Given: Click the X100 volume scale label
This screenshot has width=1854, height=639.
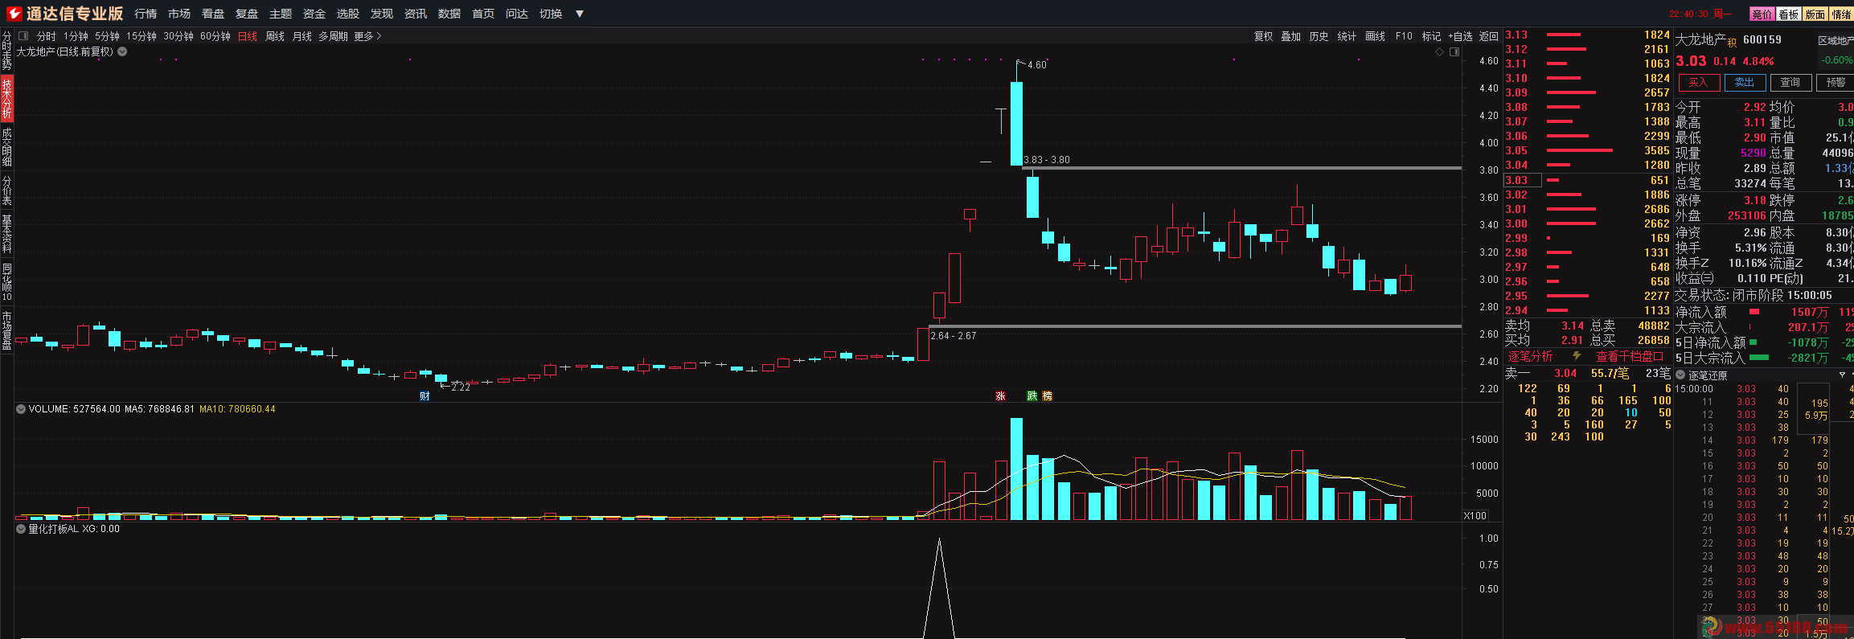Looking at the screenshot, I should pyautogui.click(x=1475, y=516).
